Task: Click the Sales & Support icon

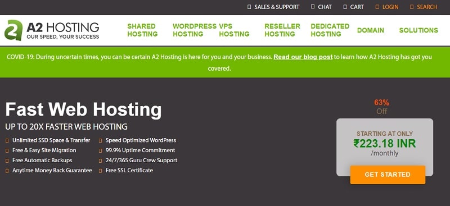Action: click(249, 7)
